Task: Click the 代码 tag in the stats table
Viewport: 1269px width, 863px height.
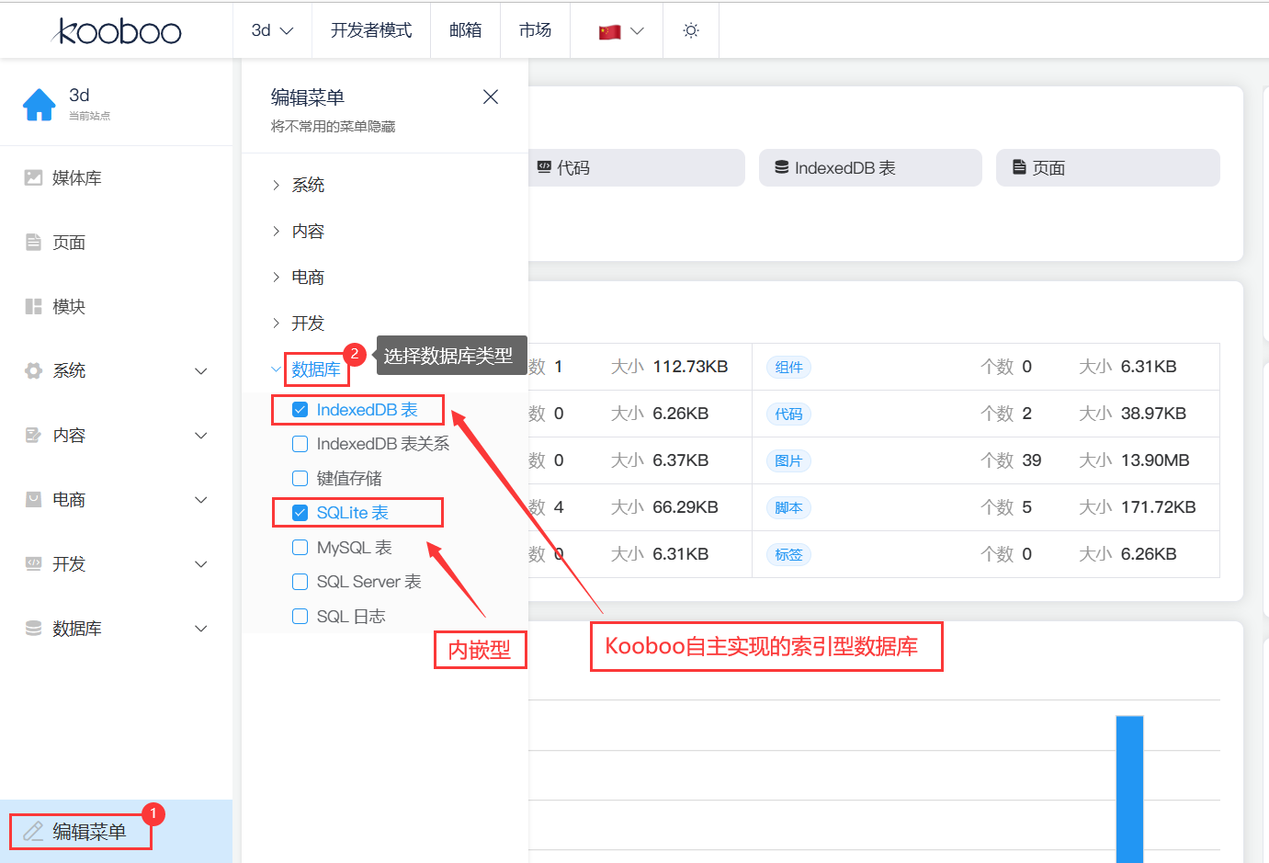Action: point(788,414)
